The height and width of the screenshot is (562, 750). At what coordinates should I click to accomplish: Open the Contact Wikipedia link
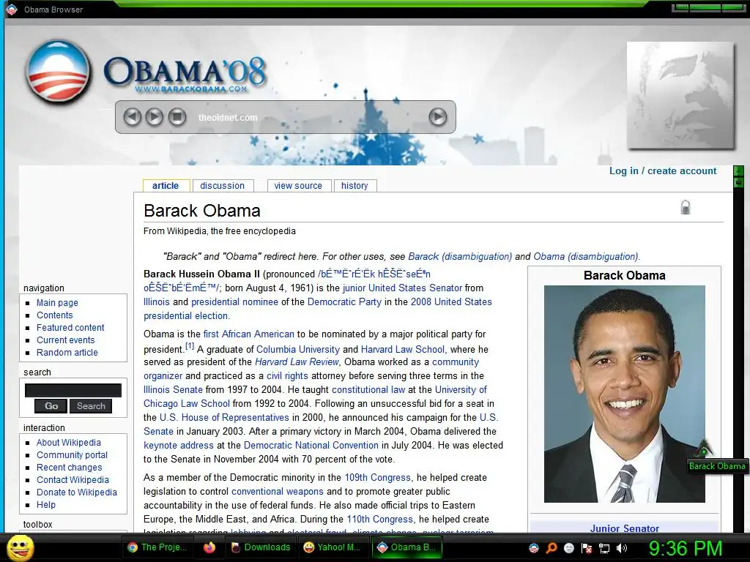point(73,480)
